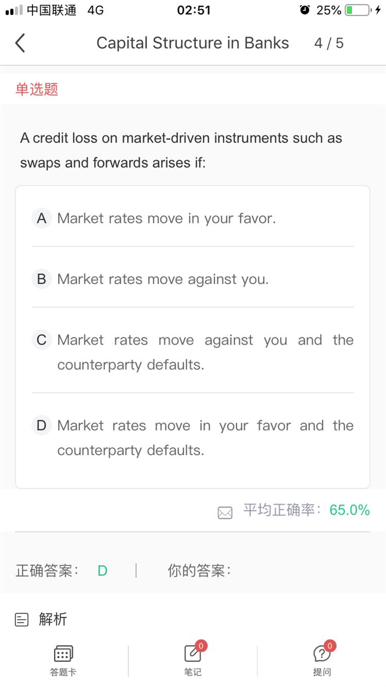Image resolution: width=386 pixels, height=687 pixels.
Task: Tap the 解析 section heading
Action: pyautogui.click(x=53, y=619)
